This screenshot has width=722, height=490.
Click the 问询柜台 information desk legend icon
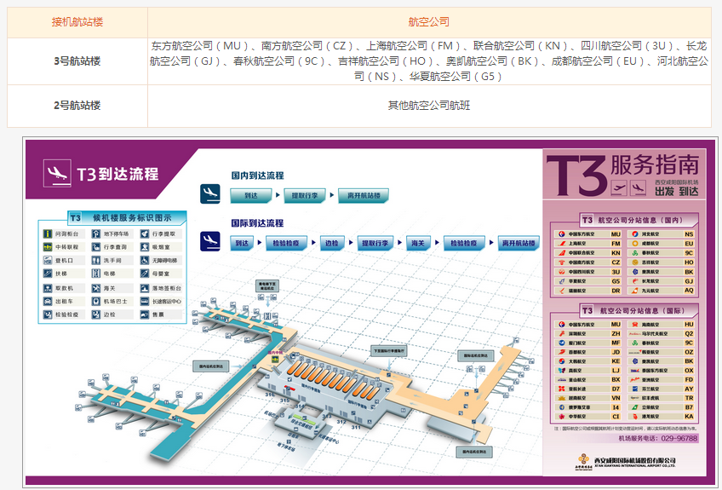48,234
